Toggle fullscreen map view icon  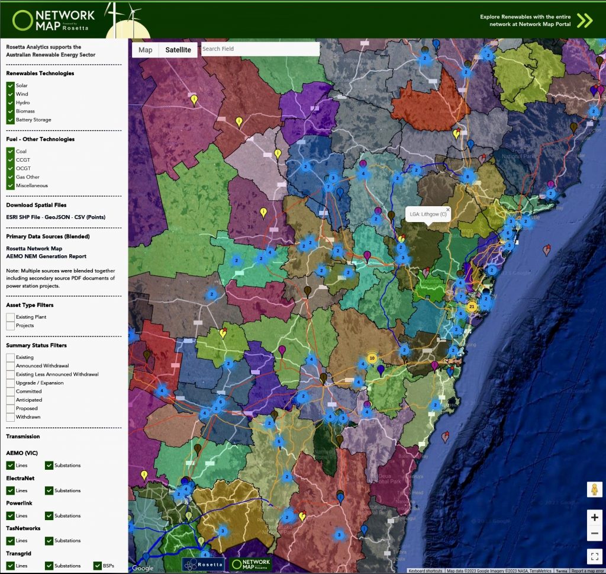[595, 556]
